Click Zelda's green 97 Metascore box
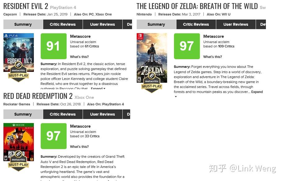Screen dimensions: 283x181 coord(187,46)
